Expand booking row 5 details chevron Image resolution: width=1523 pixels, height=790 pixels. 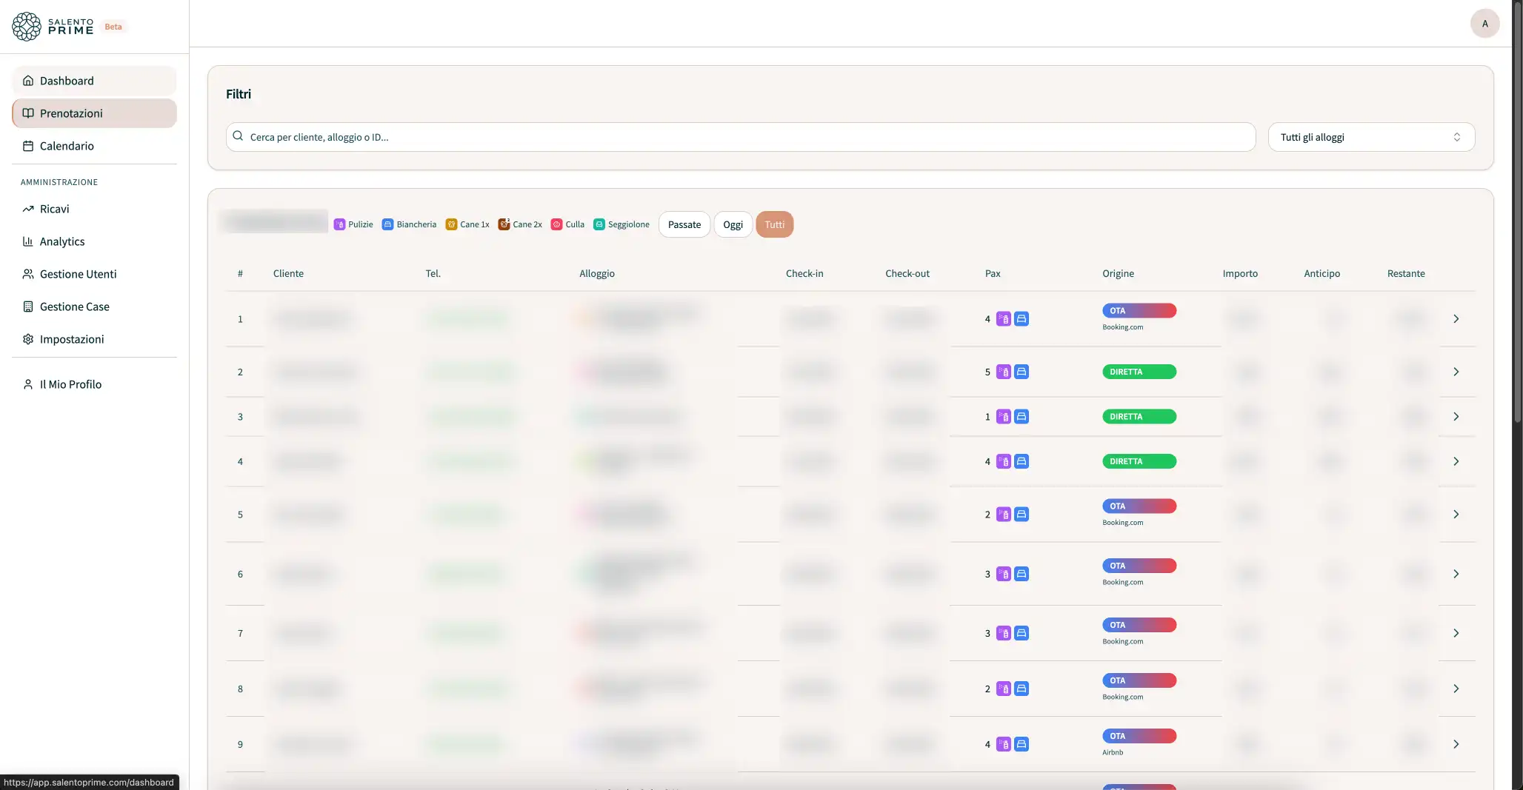(x=1456, y=515)
